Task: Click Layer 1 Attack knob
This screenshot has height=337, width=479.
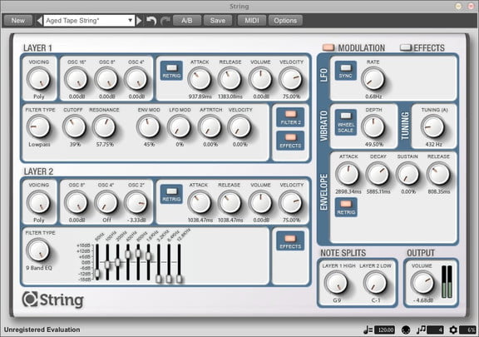Action: tap(200, 79)
